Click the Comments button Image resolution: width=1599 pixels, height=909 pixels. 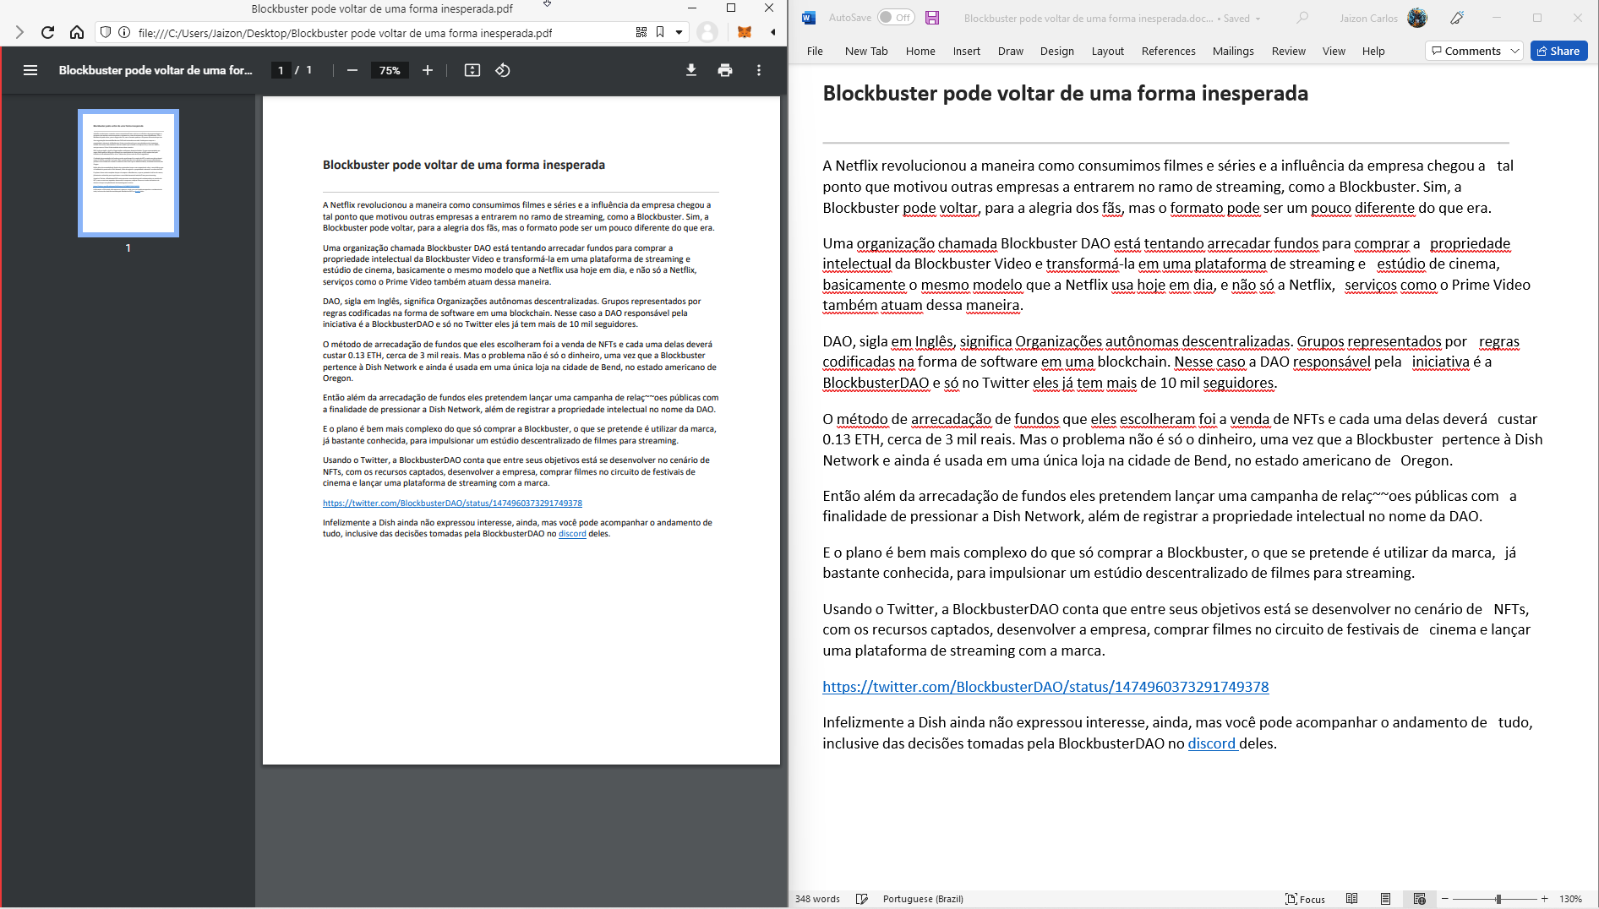pyautogui.click(x=1466, y=51)
